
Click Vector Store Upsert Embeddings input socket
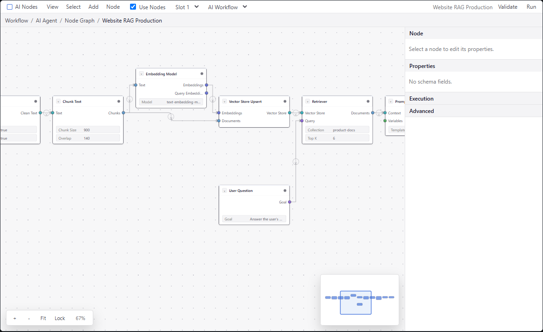(219, 113)
